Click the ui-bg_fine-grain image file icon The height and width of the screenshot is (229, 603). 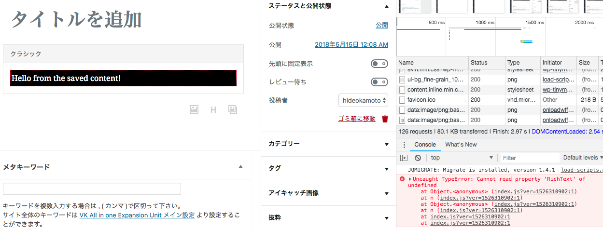tap(402, 80)
